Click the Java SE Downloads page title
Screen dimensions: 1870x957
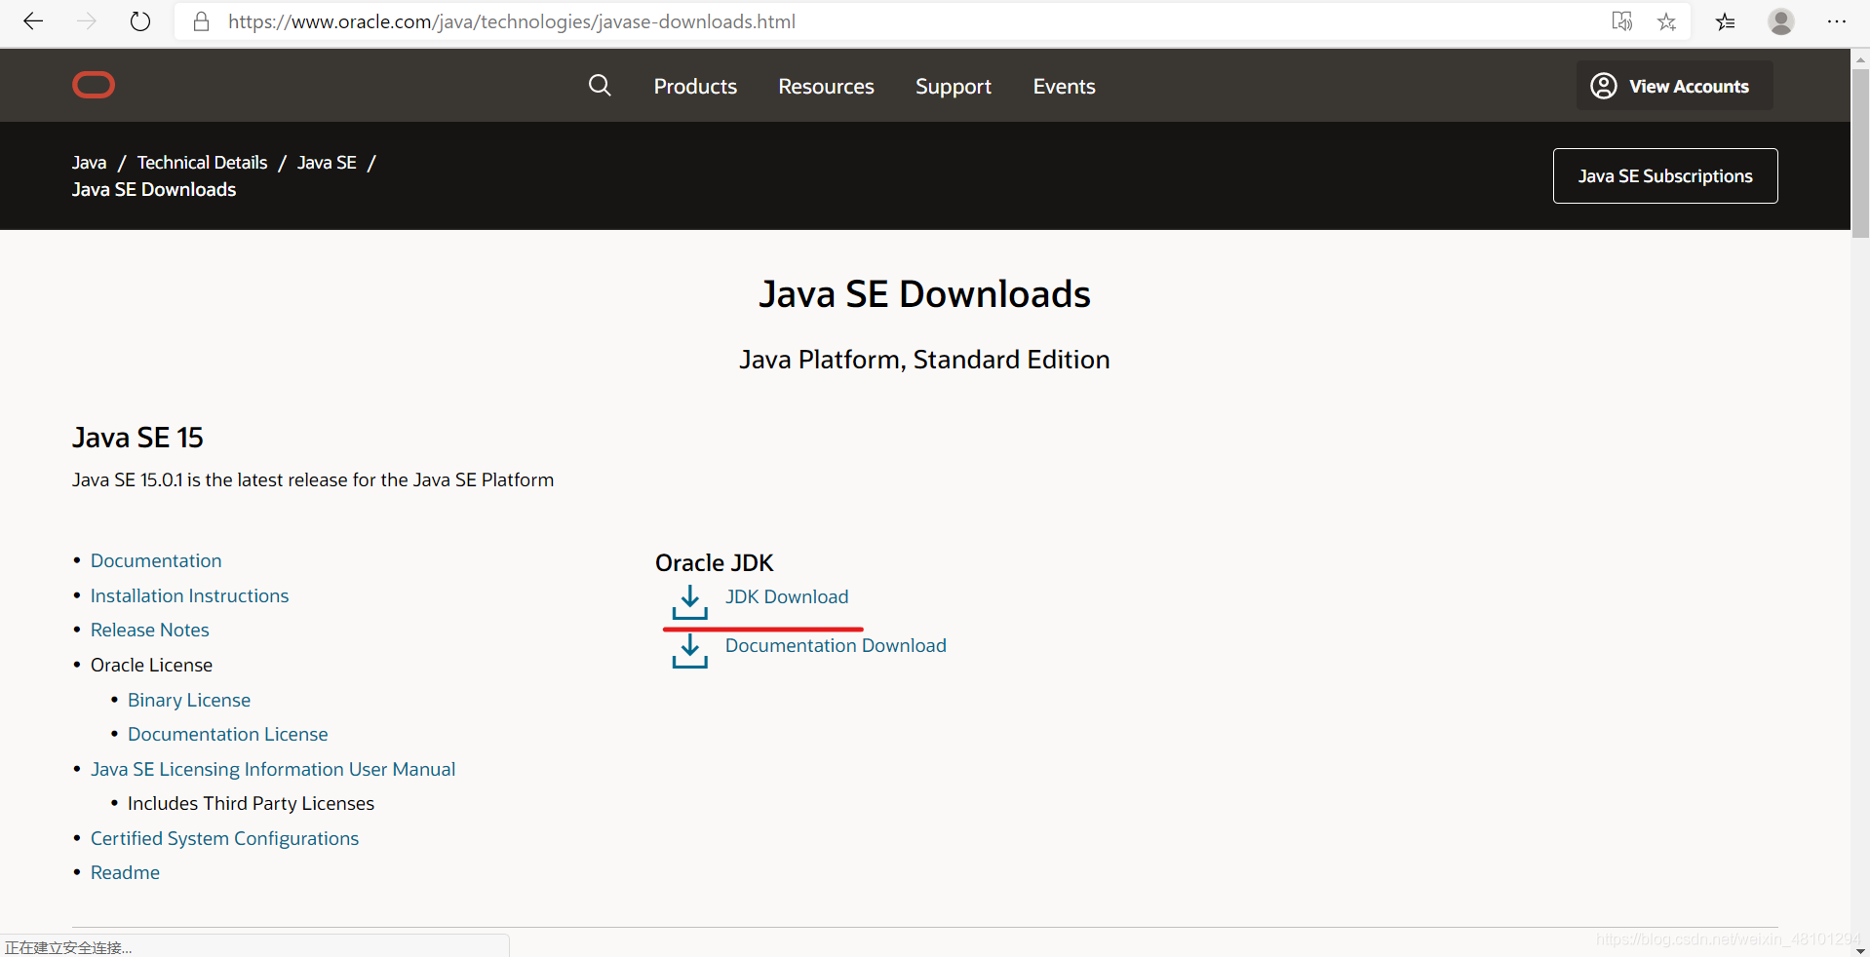tap(924, 294)
